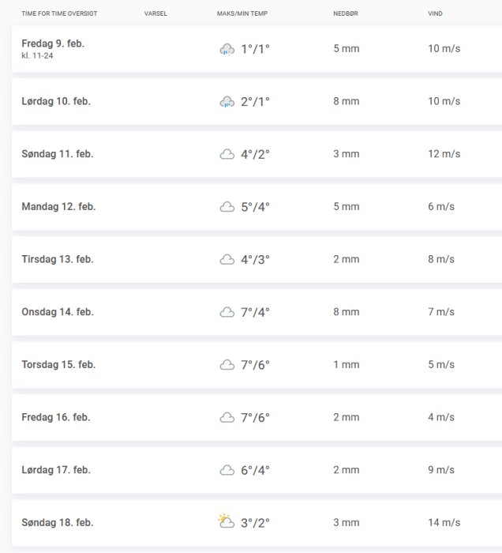Open the Onsdag 14. feb. hourly details

(257, 312)
